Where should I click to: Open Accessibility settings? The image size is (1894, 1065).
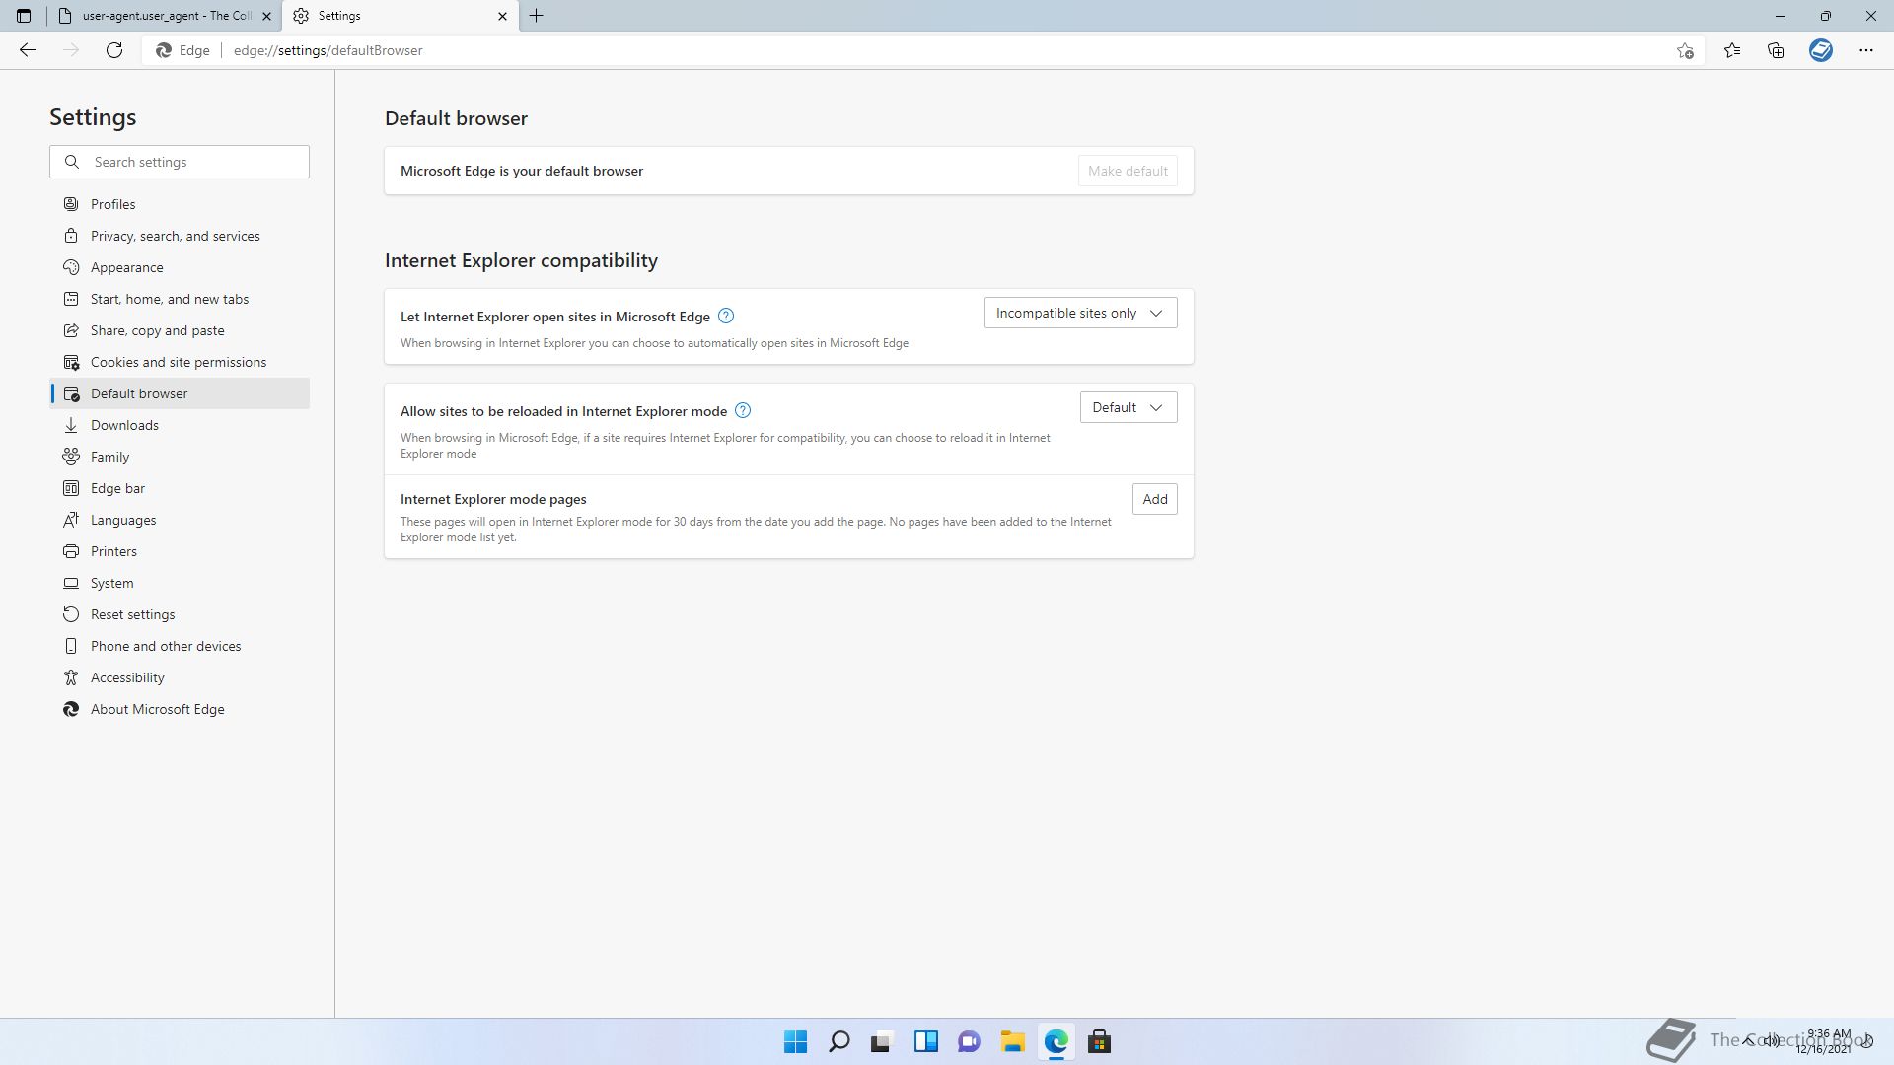[x=180, y=677]
